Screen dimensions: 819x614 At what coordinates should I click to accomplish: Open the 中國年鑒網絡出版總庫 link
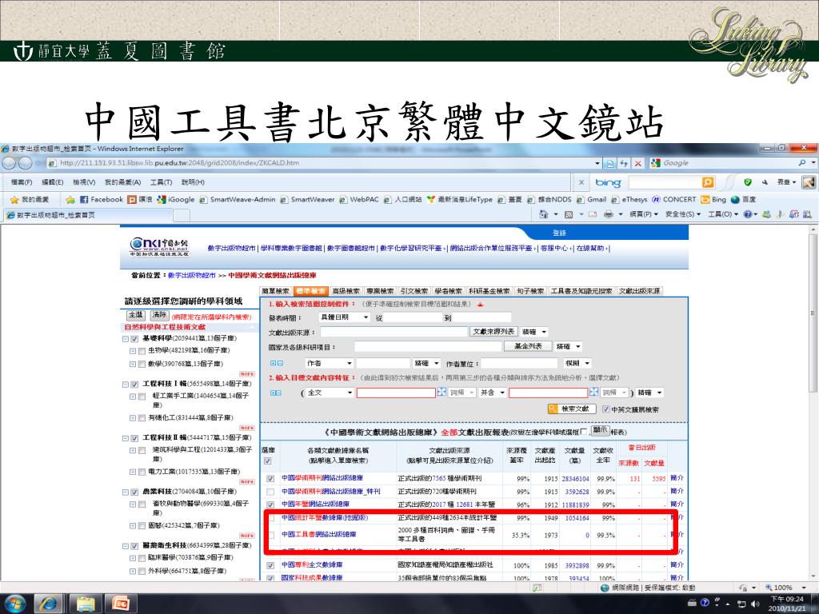click(315, 504)
